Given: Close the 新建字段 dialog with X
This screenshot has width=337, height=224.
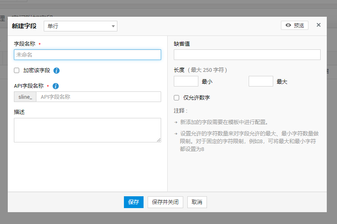Looking at the screenshot, I should (319, 25).
